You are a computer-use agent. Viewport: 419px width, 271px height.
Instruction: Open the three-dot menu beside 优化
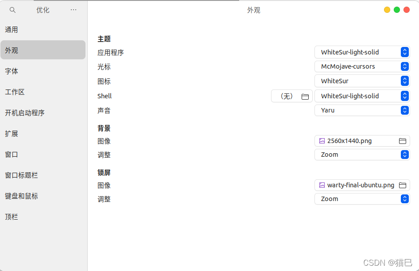[74, 10]
